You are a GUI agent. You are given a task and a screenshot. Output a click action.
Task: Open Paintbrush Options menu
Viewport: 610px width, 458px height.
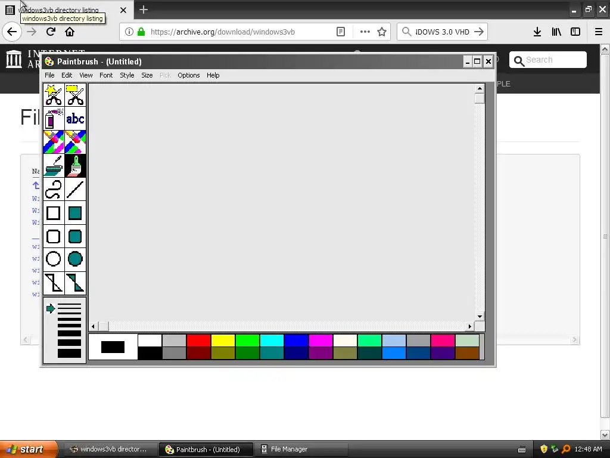click(x=189, y=75)
